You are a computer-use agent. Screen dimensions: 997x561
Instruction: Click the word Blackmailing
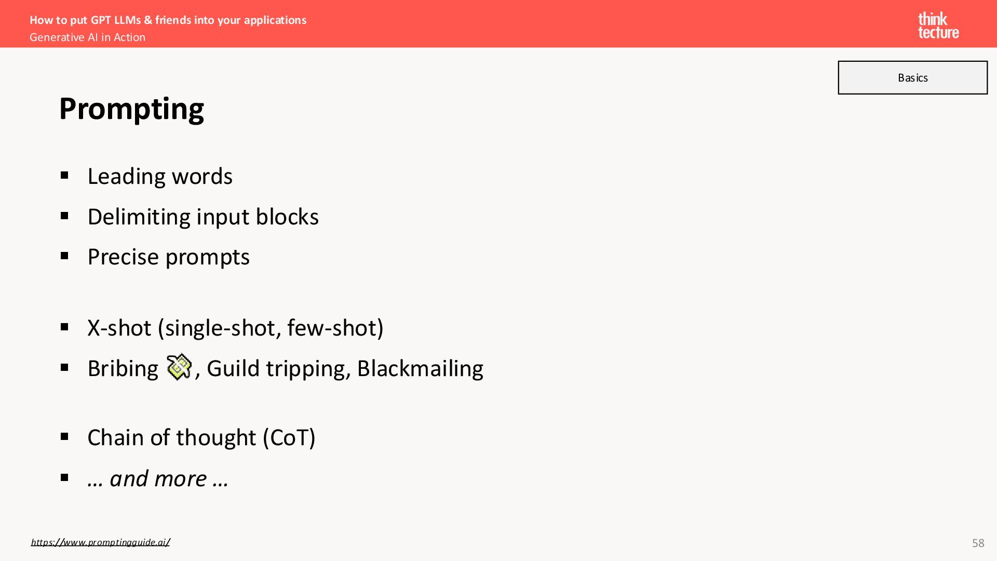(420, 368)
